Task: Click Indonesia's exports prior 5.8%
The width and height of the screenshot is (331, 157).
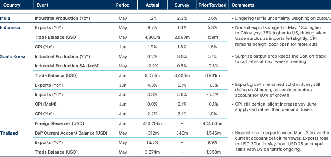Action: coord(213,27)
